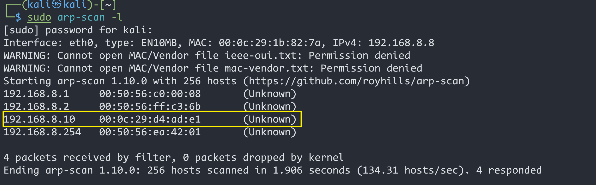Click MAC address 00:50:56:ff:c3:6b
Screen dimensions: 596x185
[x=150, y=107]
